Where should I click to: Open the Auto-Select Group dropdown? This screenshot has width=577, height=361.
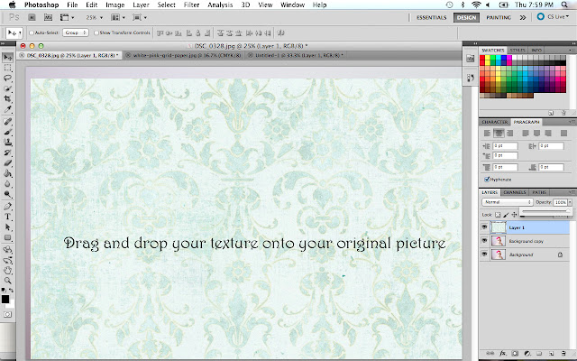click(x=76, y=32)
